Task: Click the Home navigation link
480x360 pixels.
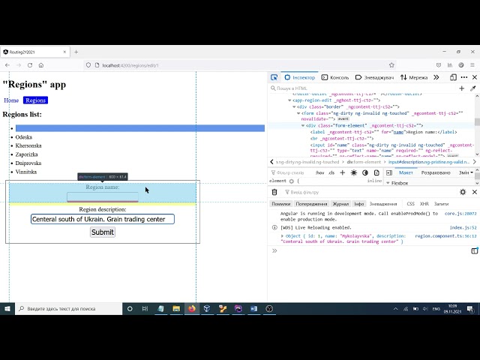Action: pos(11,100)
